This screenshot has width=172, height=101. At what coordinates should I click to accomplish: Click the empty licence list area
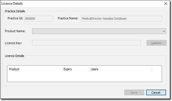pos(85,77)
